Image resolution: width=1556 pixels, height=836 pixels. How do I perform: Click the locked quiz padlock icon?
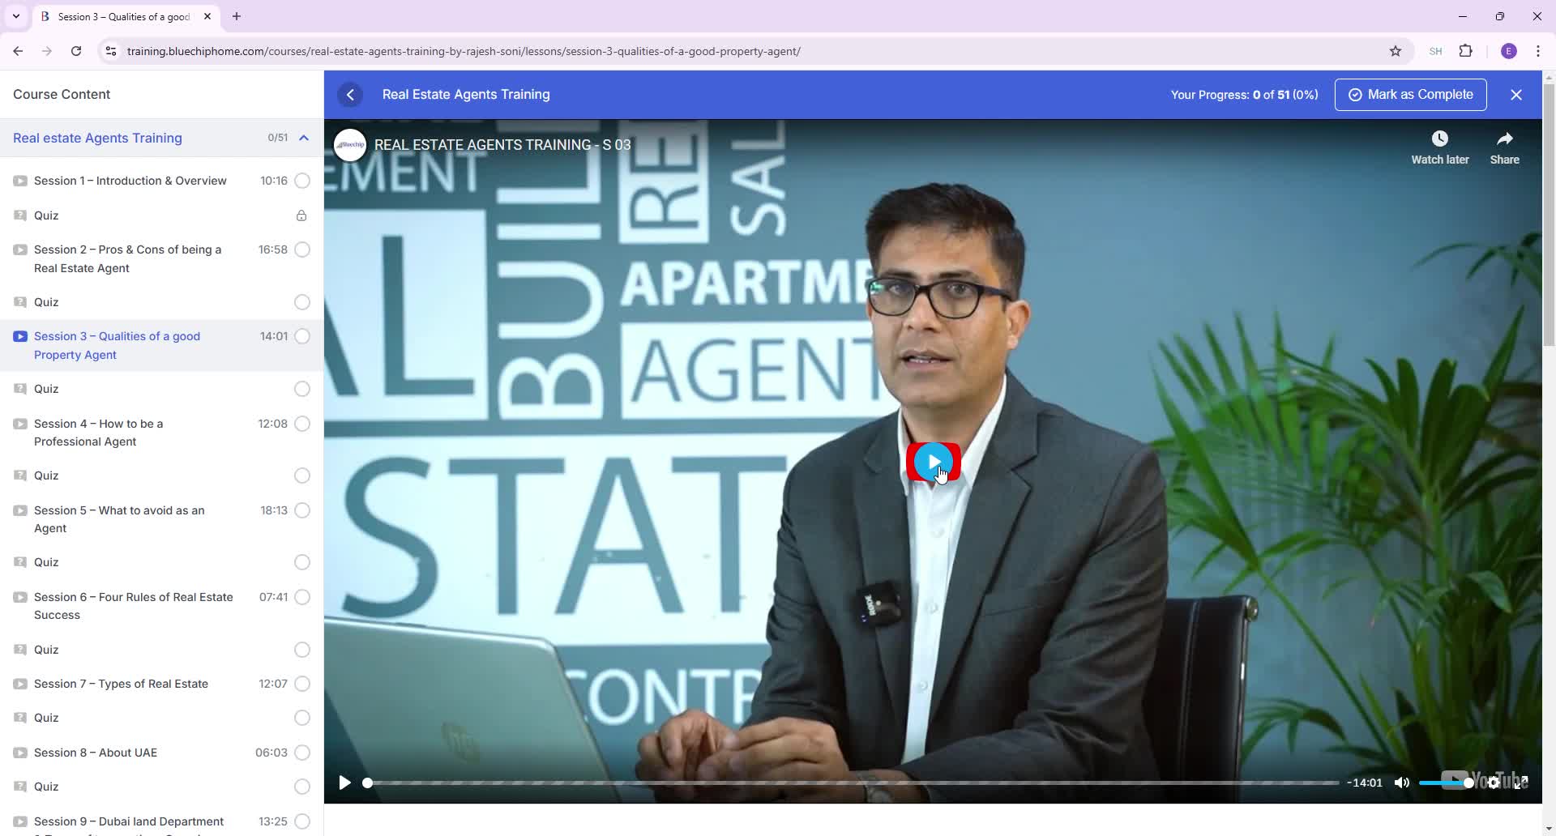point(301,215)
